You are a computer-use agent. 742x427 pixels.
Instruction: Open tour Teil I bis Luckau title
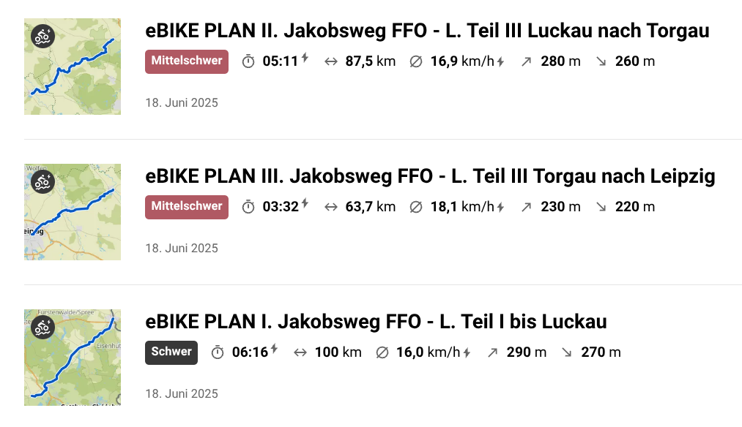(376, 322)
